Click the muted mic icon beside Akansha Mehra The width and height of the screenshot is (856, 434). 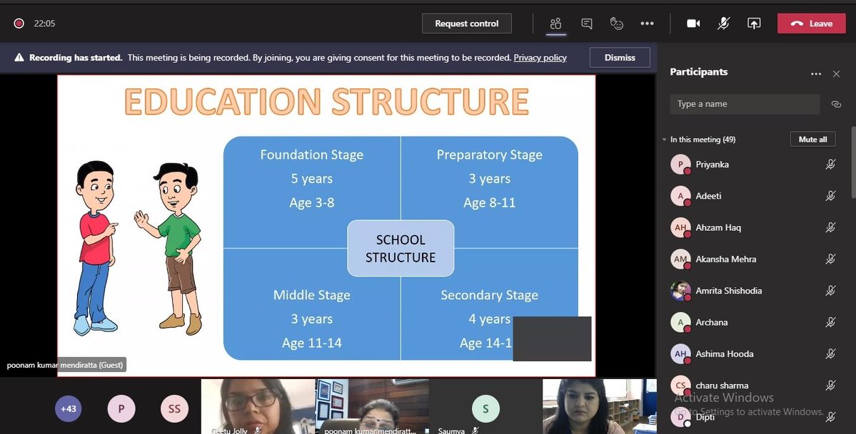[830, 259]
